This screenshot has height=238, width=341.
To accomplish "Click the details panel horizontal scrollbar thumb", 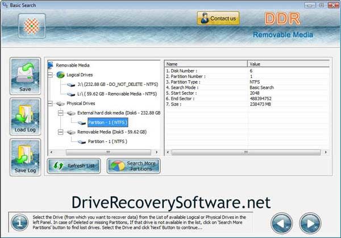I will (x=246, y=152).
